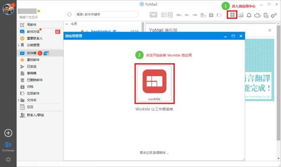Image resolution: width=281 pixels, height=167 pixels.
Task: Click the 'Worktile 让工作更简单' caption
Action: [154, 109]
